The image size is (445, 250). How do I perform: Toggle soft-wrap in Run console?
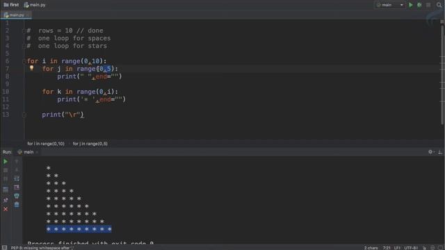[x=17, y=178]
